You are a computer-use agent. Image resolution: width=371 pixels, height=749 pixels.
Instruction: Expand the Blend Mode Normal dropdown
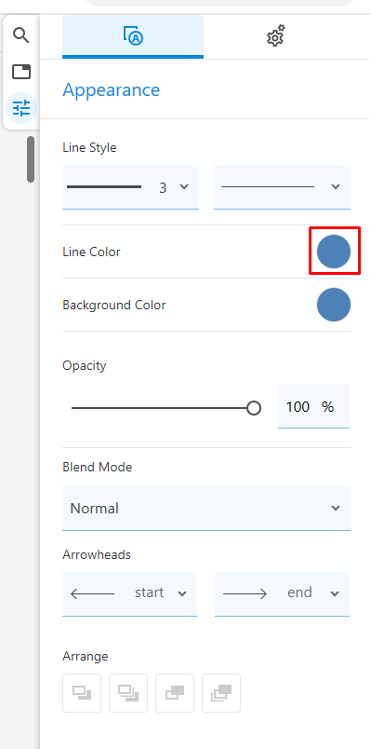(x=206, y=508)
